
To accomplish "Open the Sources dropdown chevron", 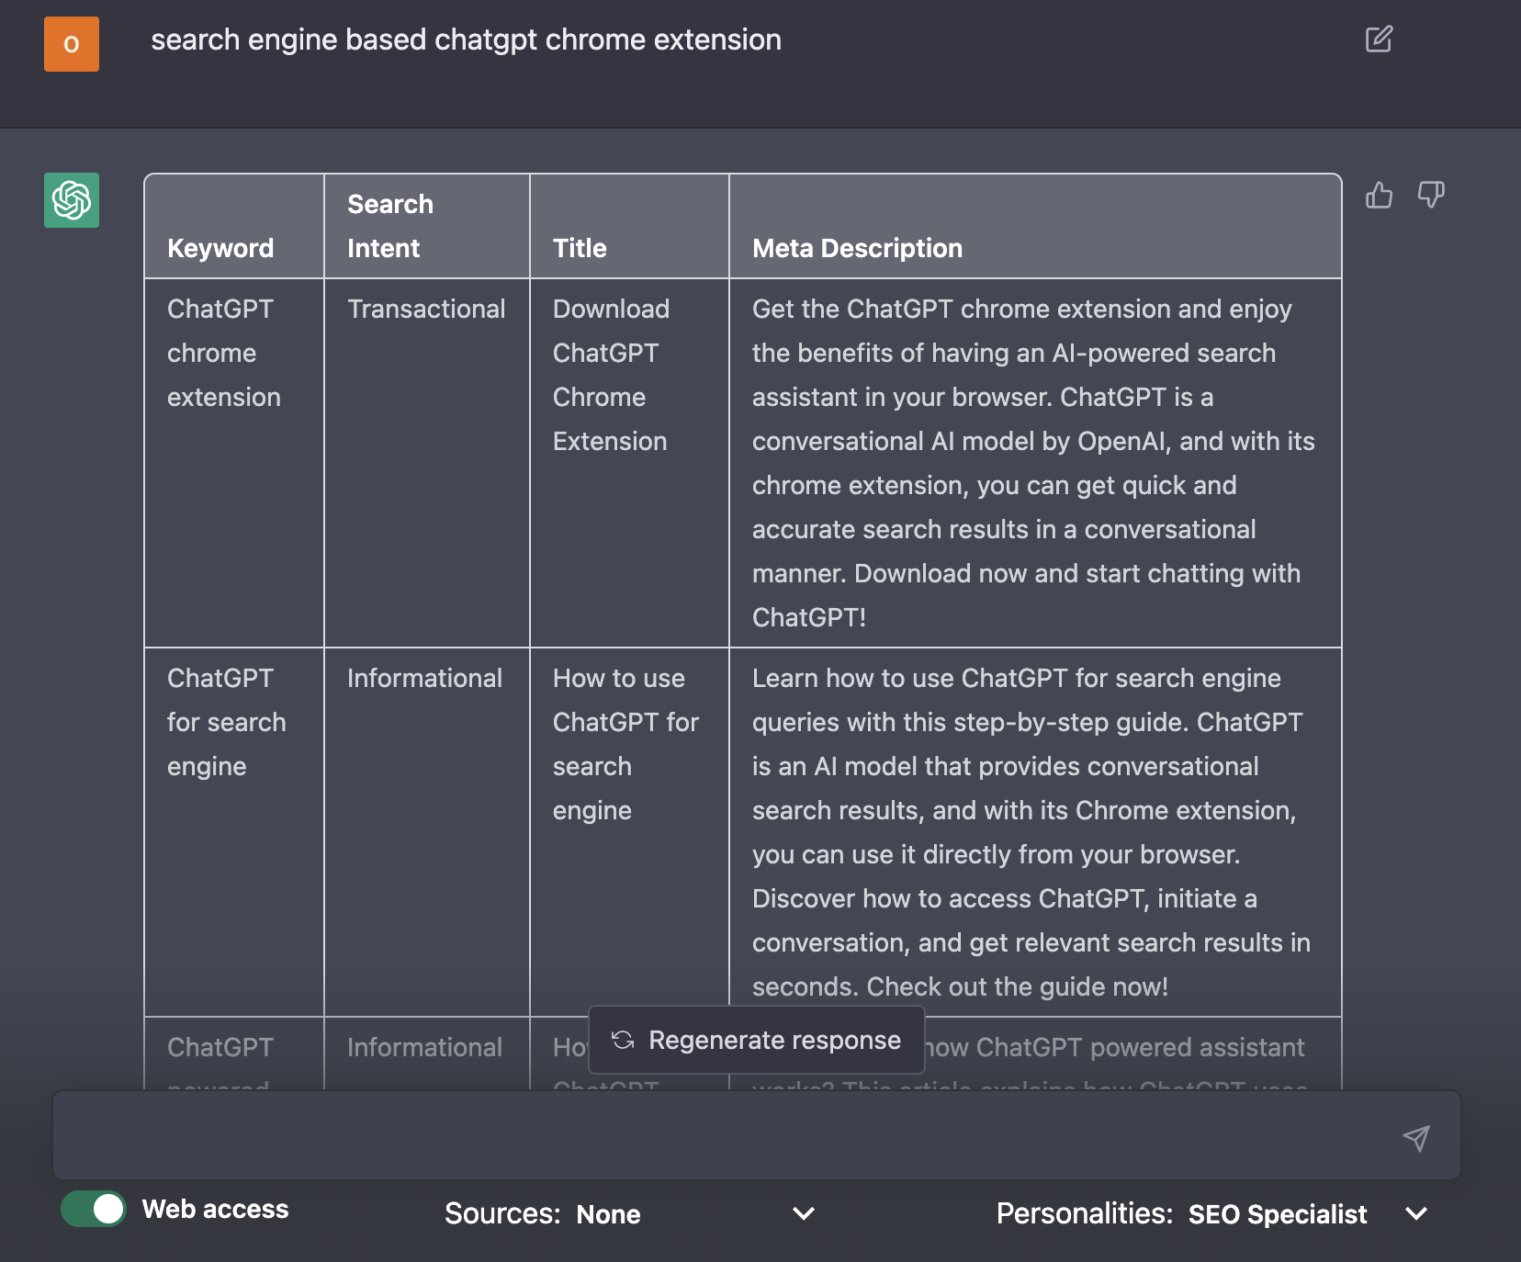I will 804,1213.
